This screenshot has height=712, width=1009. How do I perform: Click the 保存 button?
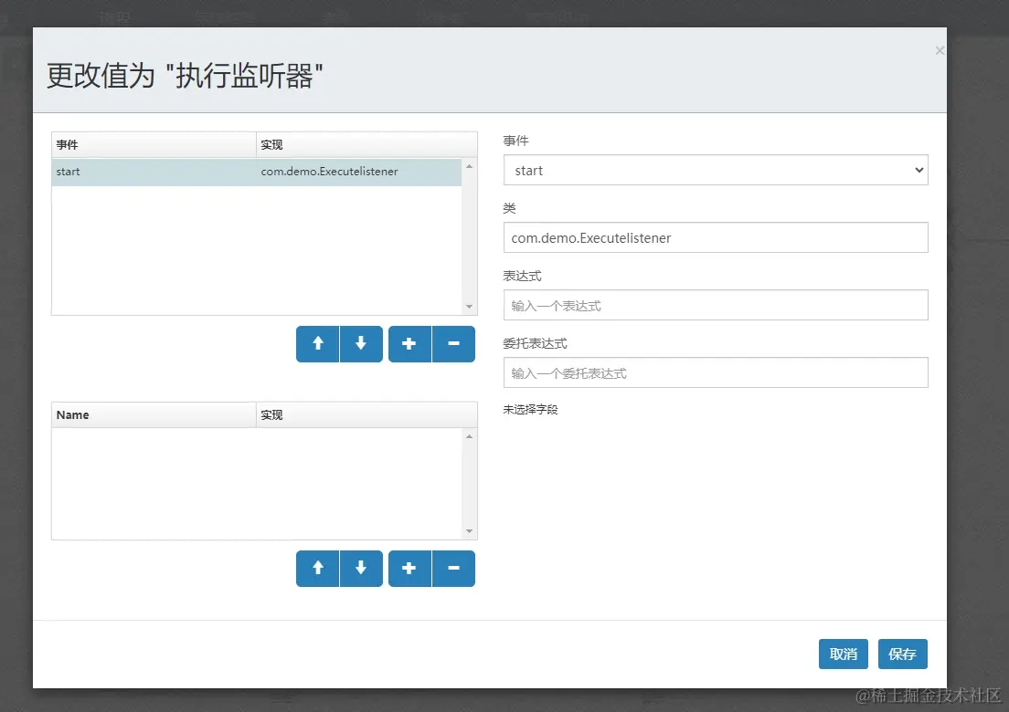pyautogui.click(x=902, y=654)
